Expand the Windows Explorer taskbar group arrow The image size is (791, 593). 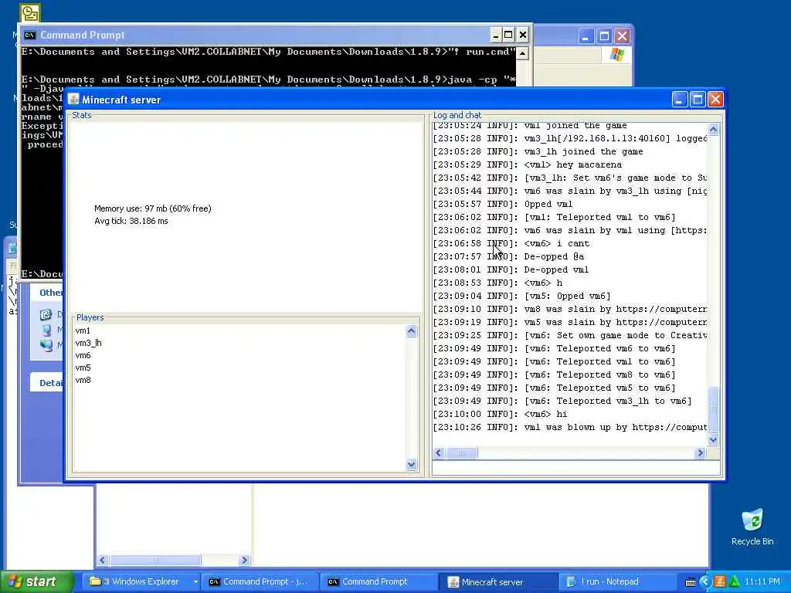[x=195, y=581]
